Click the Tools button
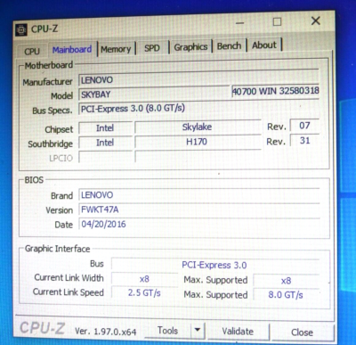The width and height of the screenshot is (356, 345). tap(168, 331)
